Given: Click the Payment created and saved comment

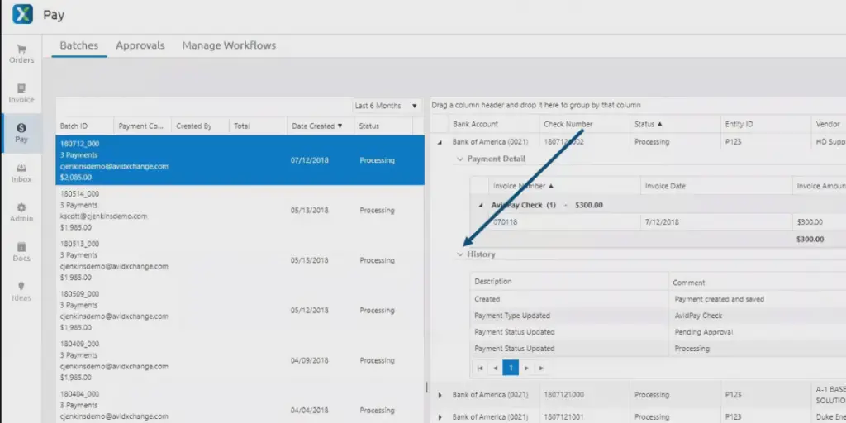Looking at the screenshot, I should click(720, 299).
